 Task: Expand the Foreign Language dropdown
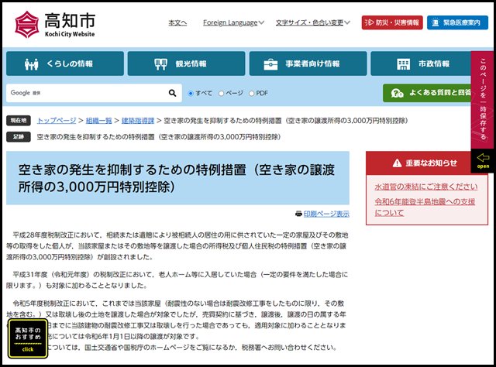pos(233,22)
